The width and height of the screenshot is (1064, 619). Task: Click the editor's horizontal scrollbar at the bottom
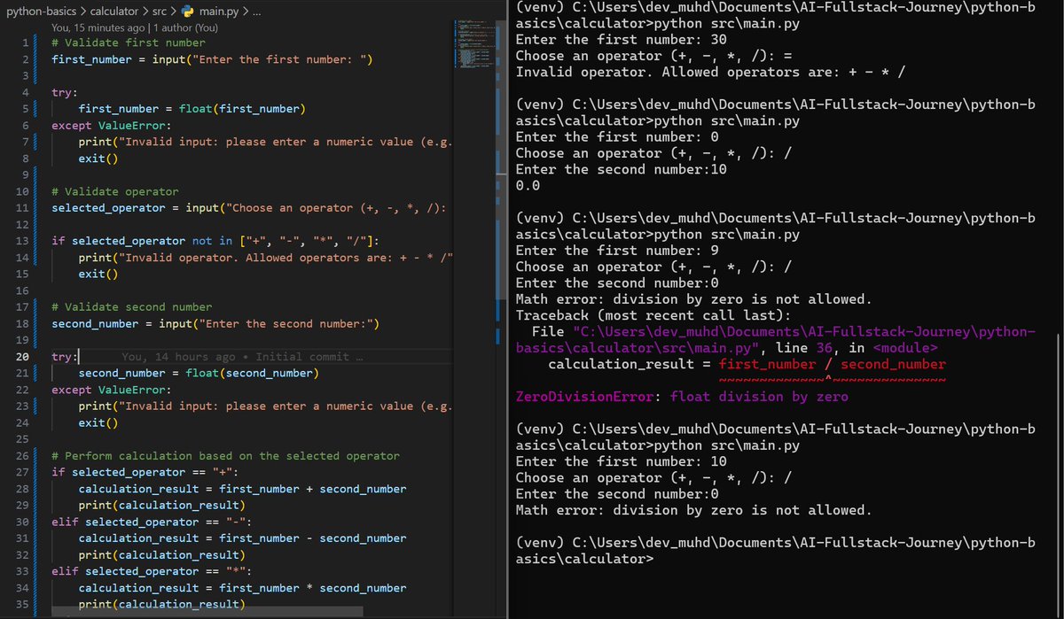tap(207, 612)
